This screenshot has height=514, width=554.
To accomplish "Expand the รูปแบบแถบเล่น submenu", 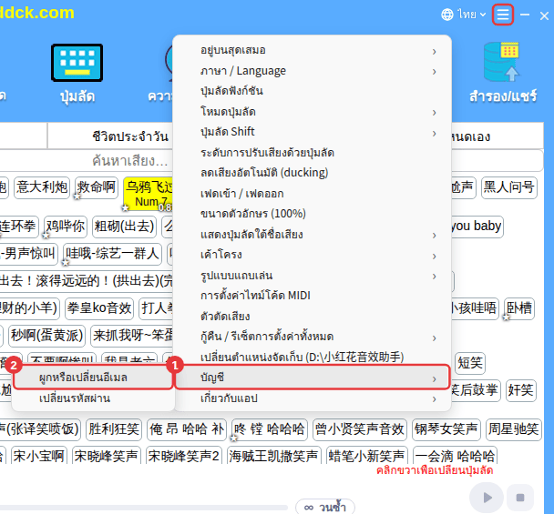I will [312, 276].
